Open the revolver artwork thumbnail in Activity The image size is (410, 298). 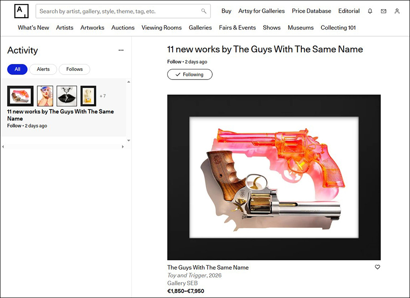(x=20, y=96)
